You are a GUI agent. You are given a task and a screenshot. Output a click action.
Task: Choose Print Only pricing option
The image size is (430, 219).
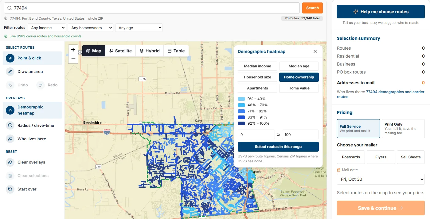pyautogui.click(x=403, y=129)
